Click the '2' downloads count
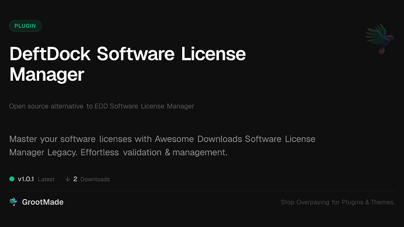Image resolution: width=404 pixels, height=227 pixels. [75, 179]
